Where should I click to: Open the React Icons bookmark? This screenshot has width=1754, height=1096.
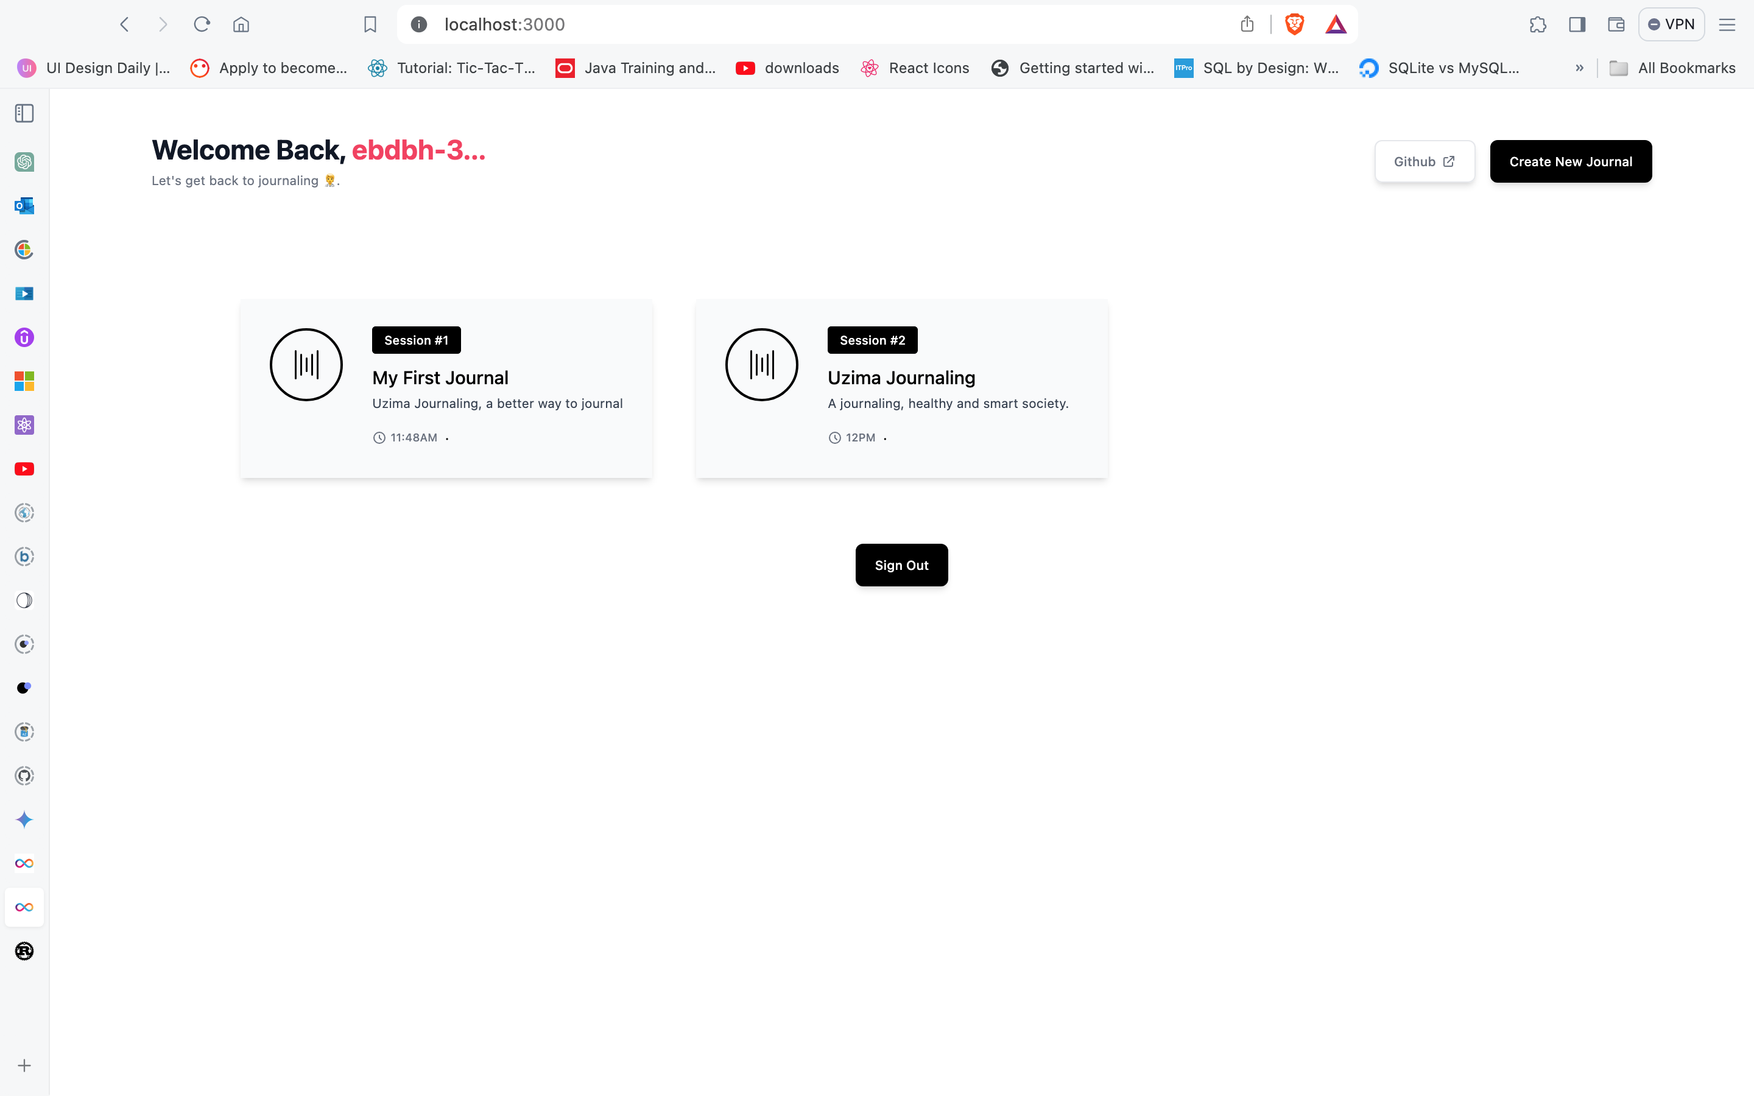[x=915, y=68]
